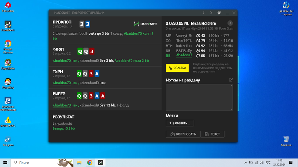This screenshot has width=298, height=167.
Task: Open RoboForex MT4 Terminal shortcut
Action: tap(8, 104)
